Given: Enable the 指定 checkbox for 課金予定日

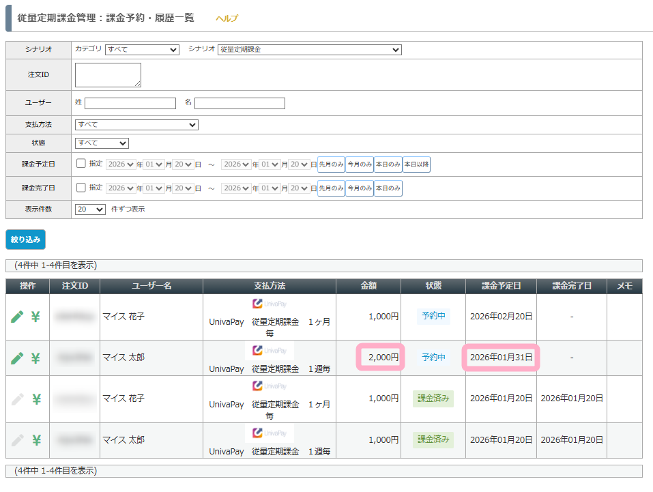Looking at the screenshot, I should (81, 164).
